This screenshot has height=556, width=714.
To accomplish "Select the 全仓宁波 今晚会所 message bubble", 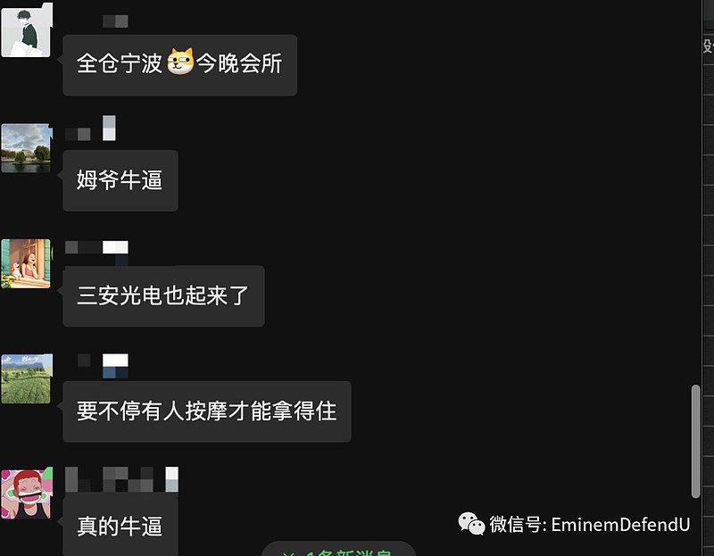I will [180, 65].
